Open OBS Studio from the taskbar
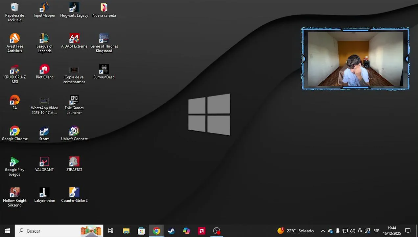 217,231
